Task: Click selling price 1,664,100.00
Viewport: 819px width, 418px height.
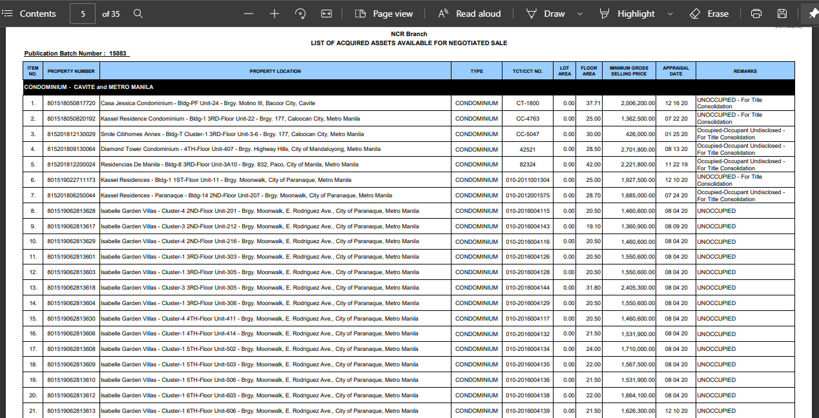Action: pos(638,395)
